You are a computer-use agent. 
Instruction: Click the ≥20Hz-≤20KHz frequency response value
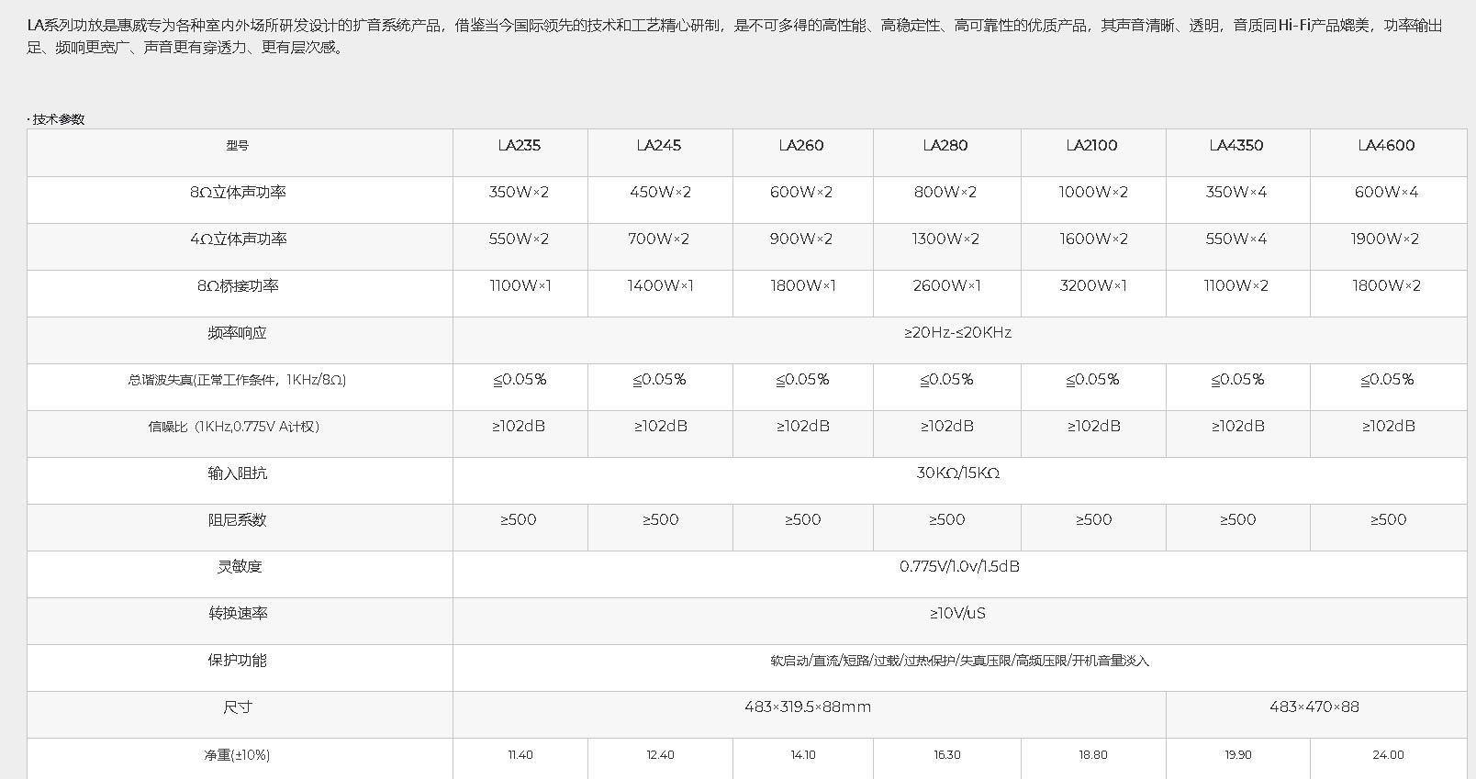coord(957,333)
